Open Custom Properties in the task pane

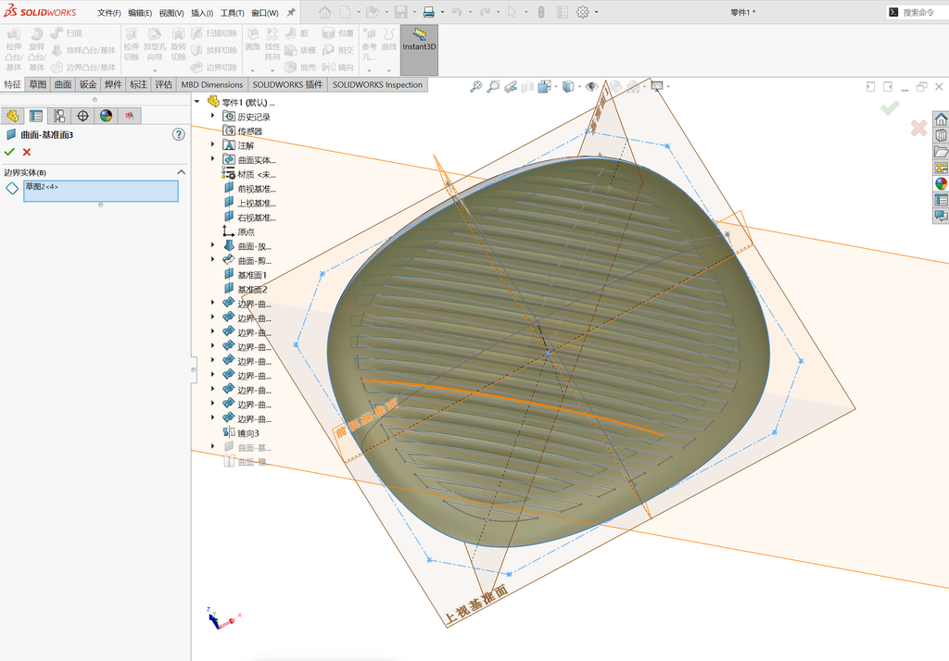click(x=941, y=200)
